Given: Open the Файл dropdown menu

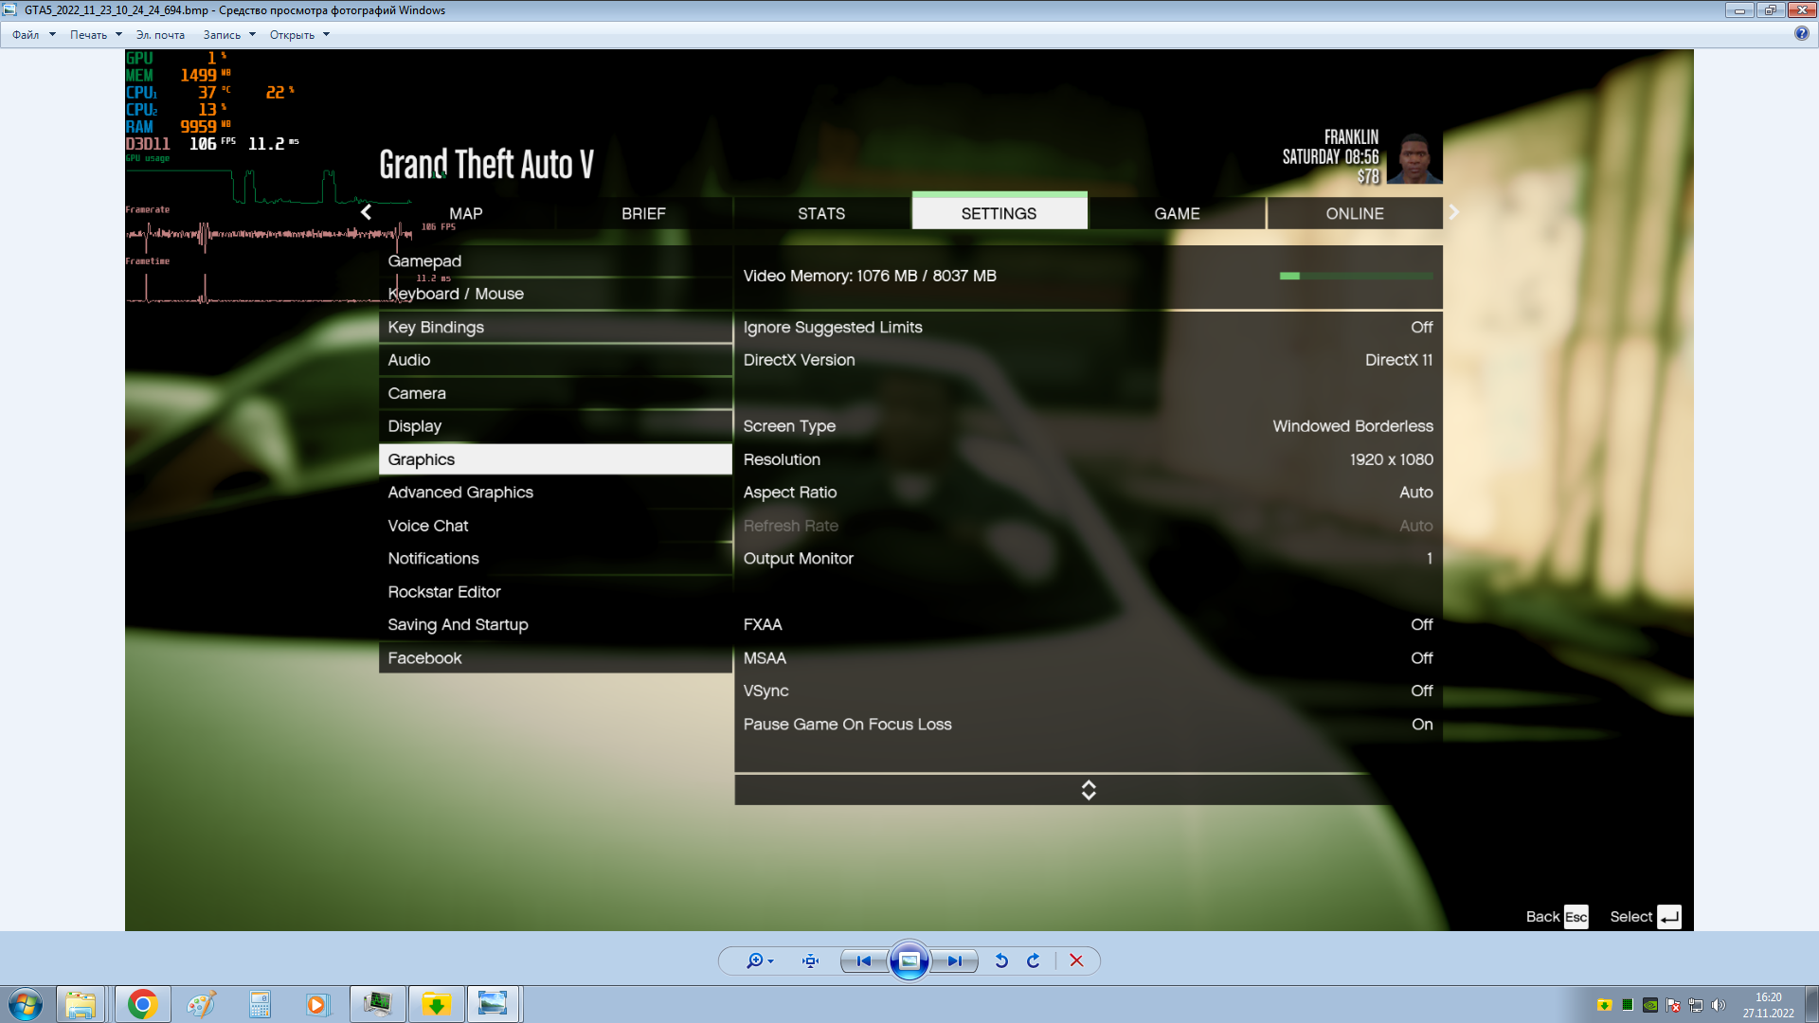Looking at the screenshot, I should point(33,35).
